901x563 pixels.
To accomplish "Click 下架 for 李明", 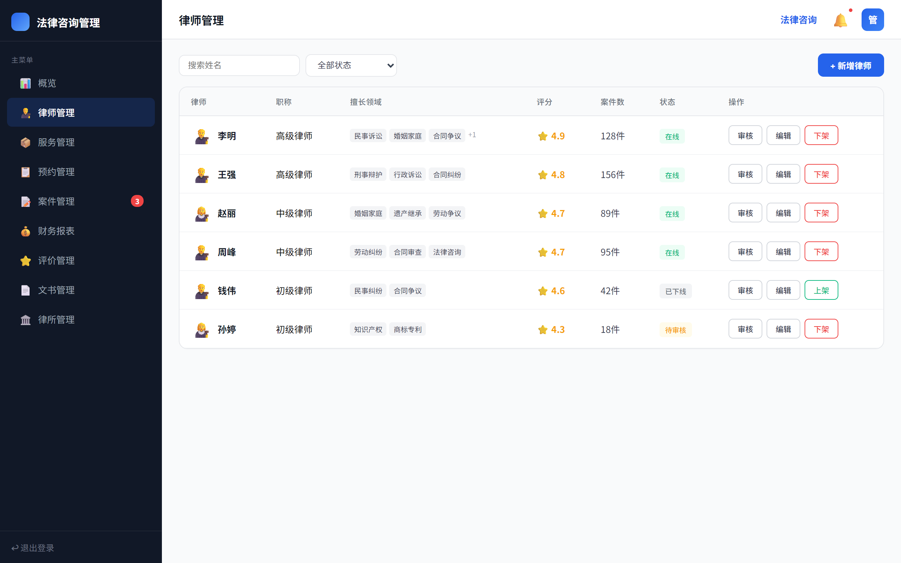I will click(821, 135).
